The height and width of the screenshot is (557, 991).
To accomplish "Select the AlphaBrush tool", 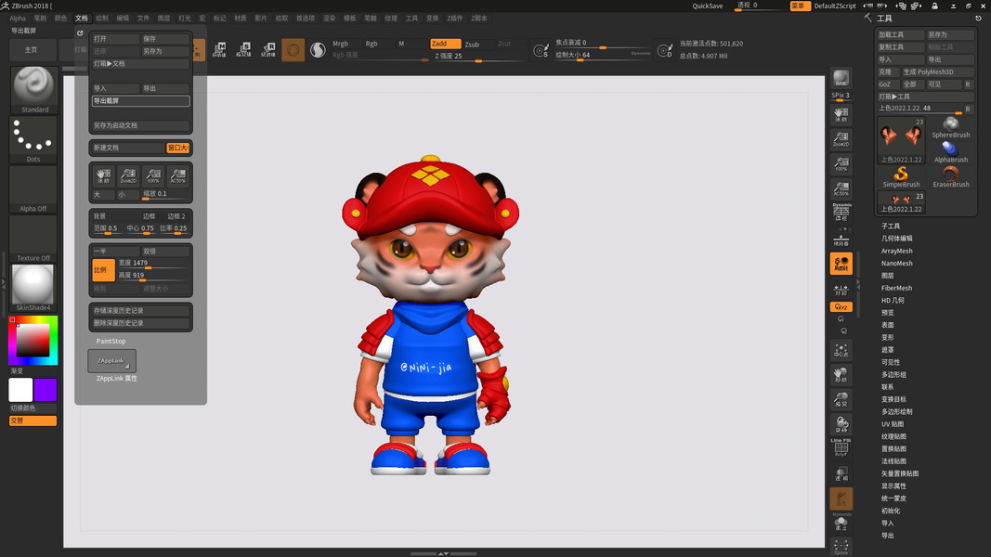I will pos(950,152).
